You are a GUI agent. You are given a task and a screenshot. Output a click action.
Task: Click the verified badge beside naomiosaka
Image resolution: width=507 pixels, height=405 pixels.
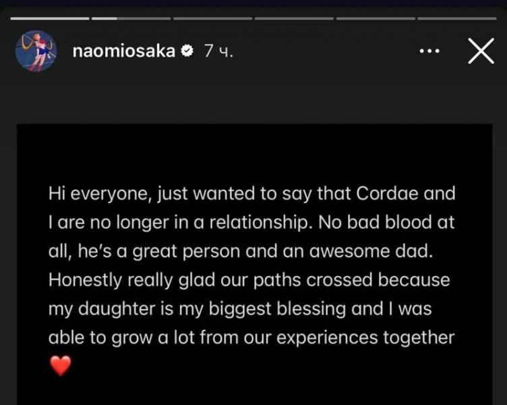coord(188,51)
